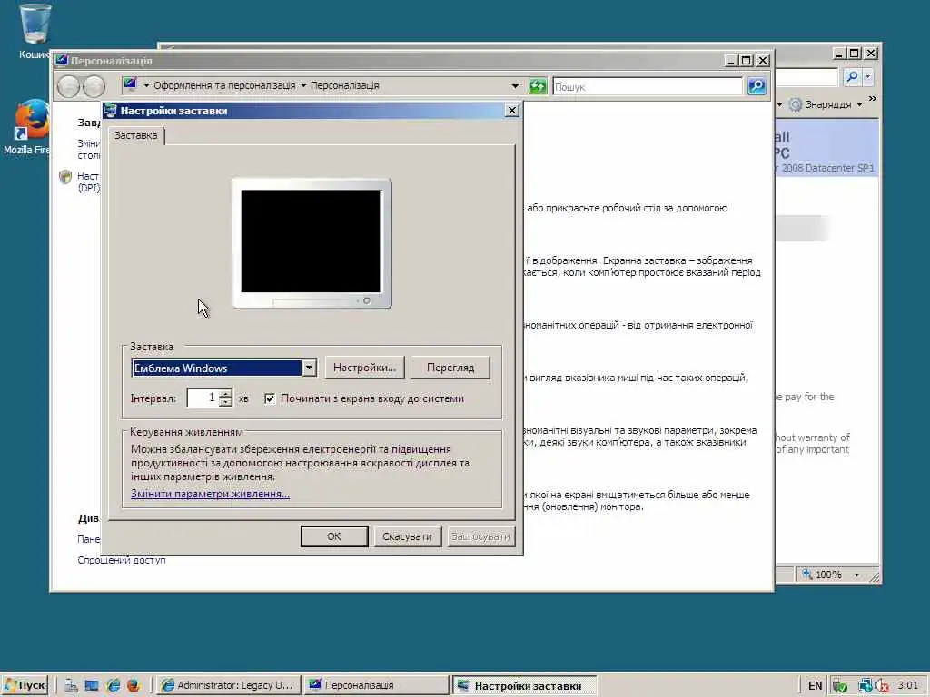The width and height of the screenshot is (930, 697).
Task: Select the Заставка tab
Action: coord(136,135)
